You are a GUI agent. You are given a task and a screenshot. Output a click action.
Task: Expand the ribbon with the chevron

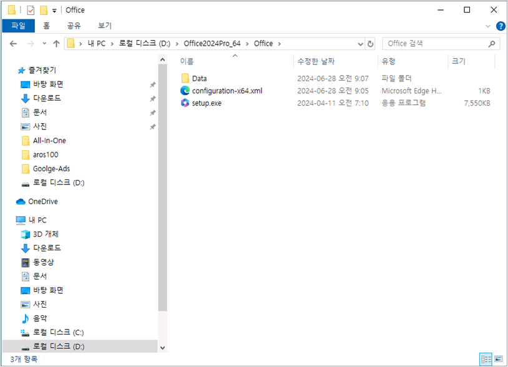click(x=488, y=26)
